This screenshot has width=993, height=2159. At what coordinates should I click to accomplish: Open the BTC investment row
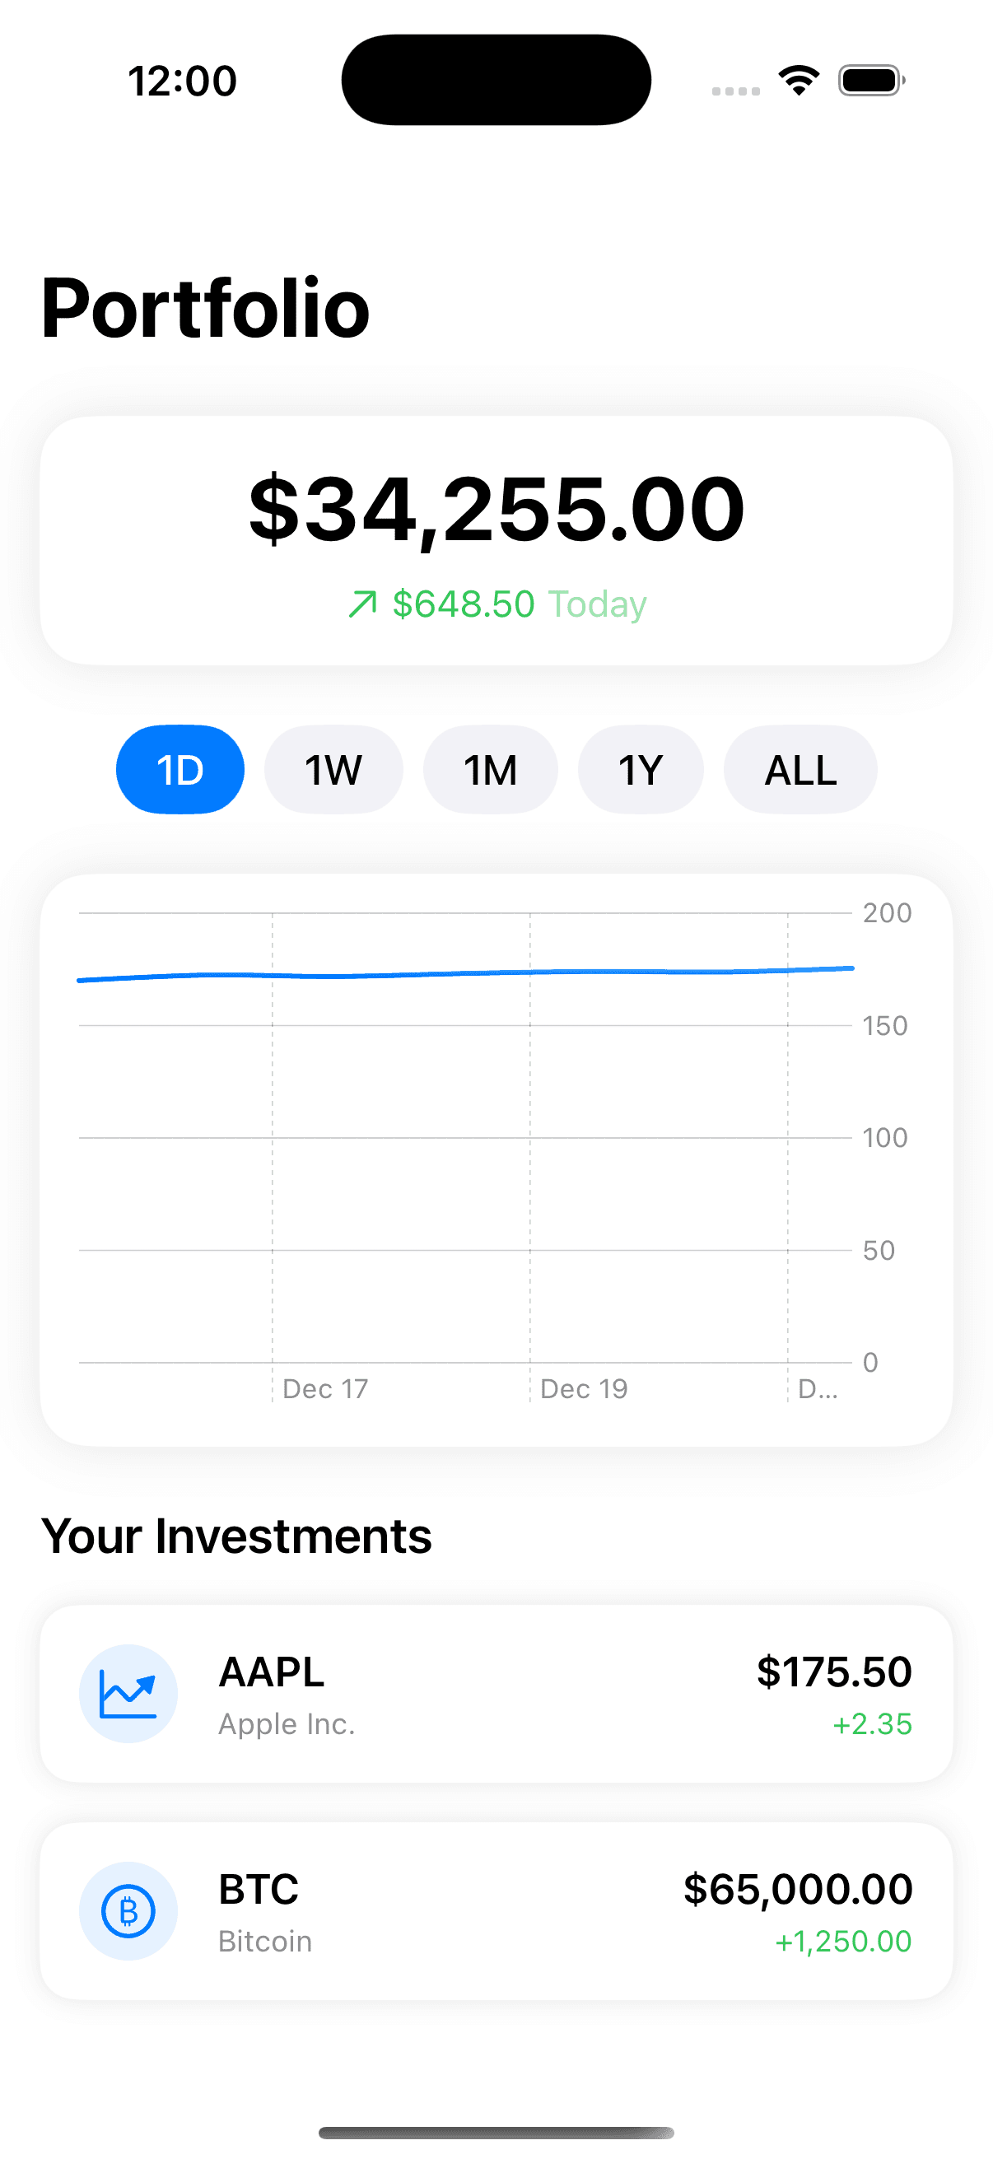(x=496, y=1911)
